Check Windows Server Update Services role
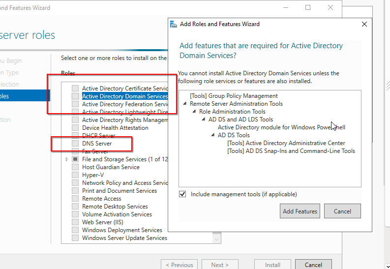 click(75, 238)
